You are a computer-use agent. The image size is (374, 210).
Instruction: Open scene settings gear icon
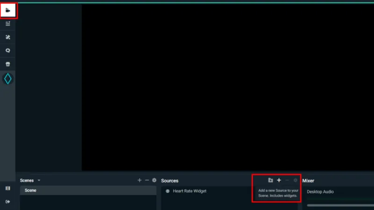[154, 180]
